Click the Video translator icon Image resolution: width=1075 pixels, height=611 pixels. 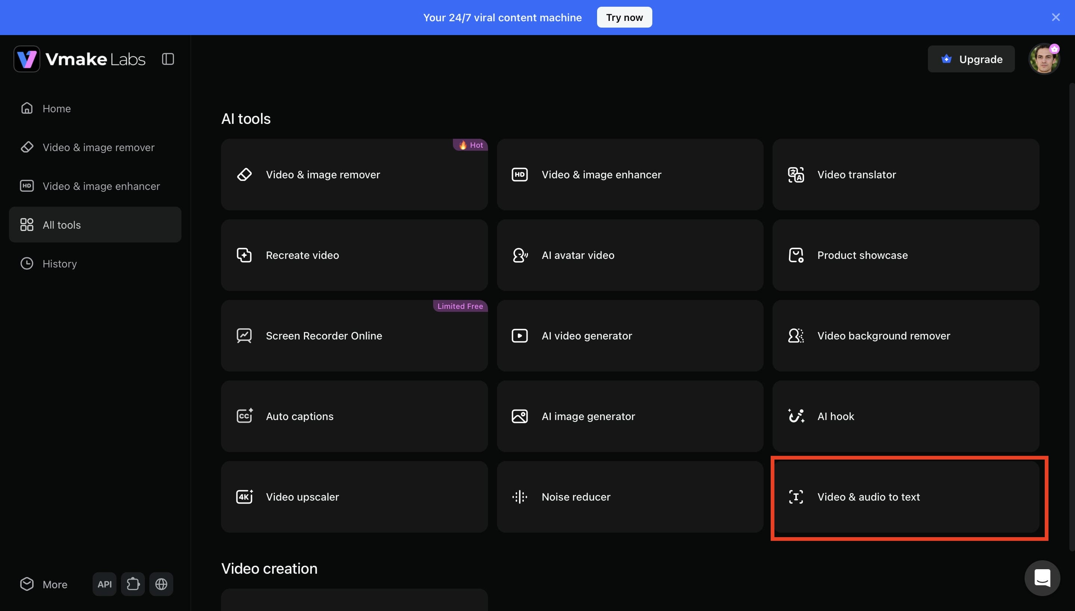(x=796, y=175)
